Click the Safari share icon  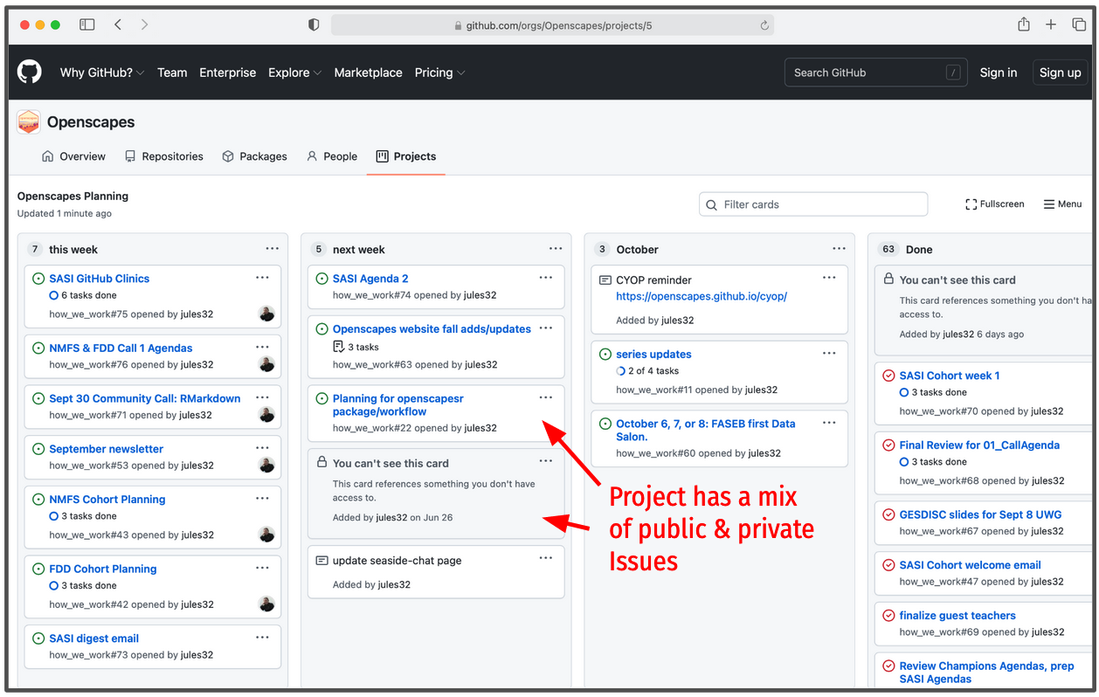[x=1023, y=25]
